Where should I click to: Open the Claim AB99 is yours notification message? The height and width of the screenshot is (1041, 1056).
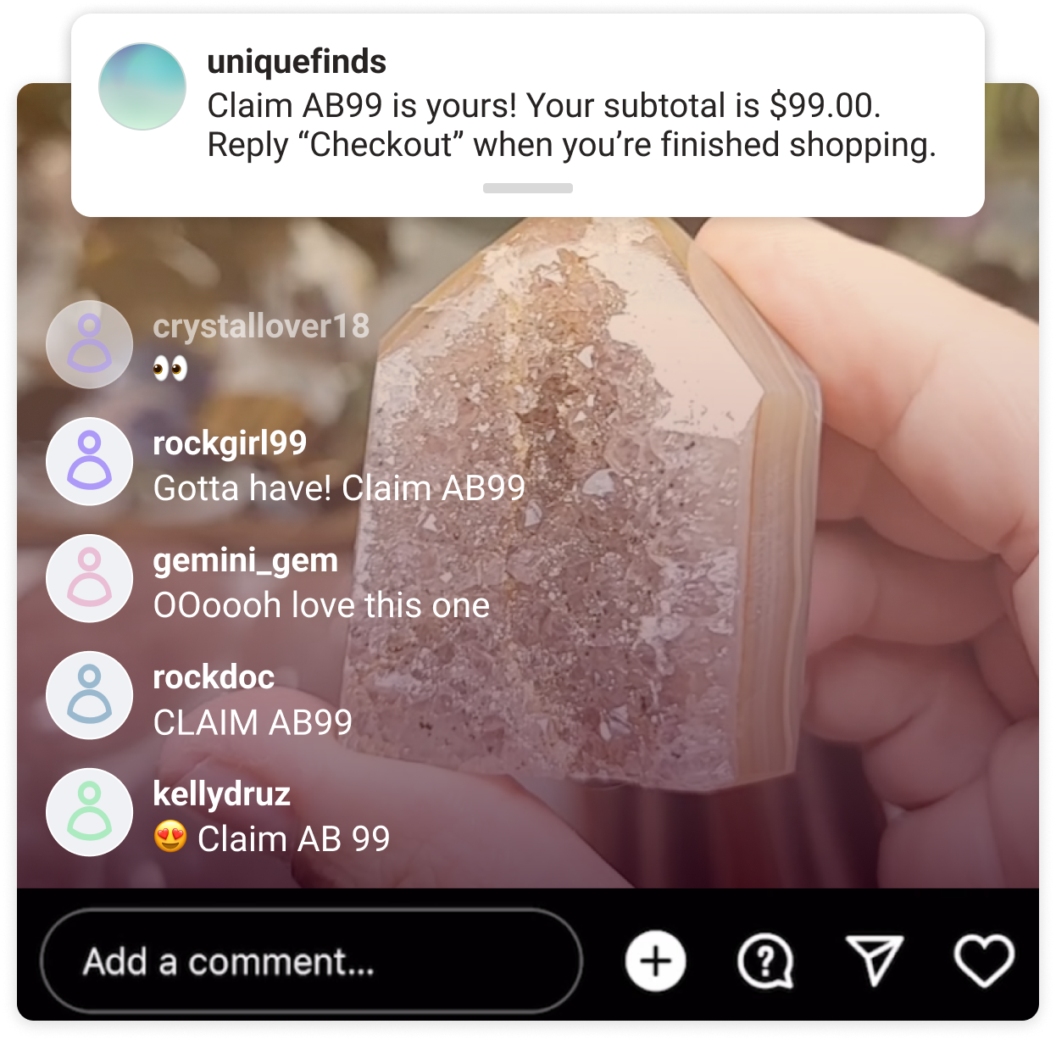point(572,125)
